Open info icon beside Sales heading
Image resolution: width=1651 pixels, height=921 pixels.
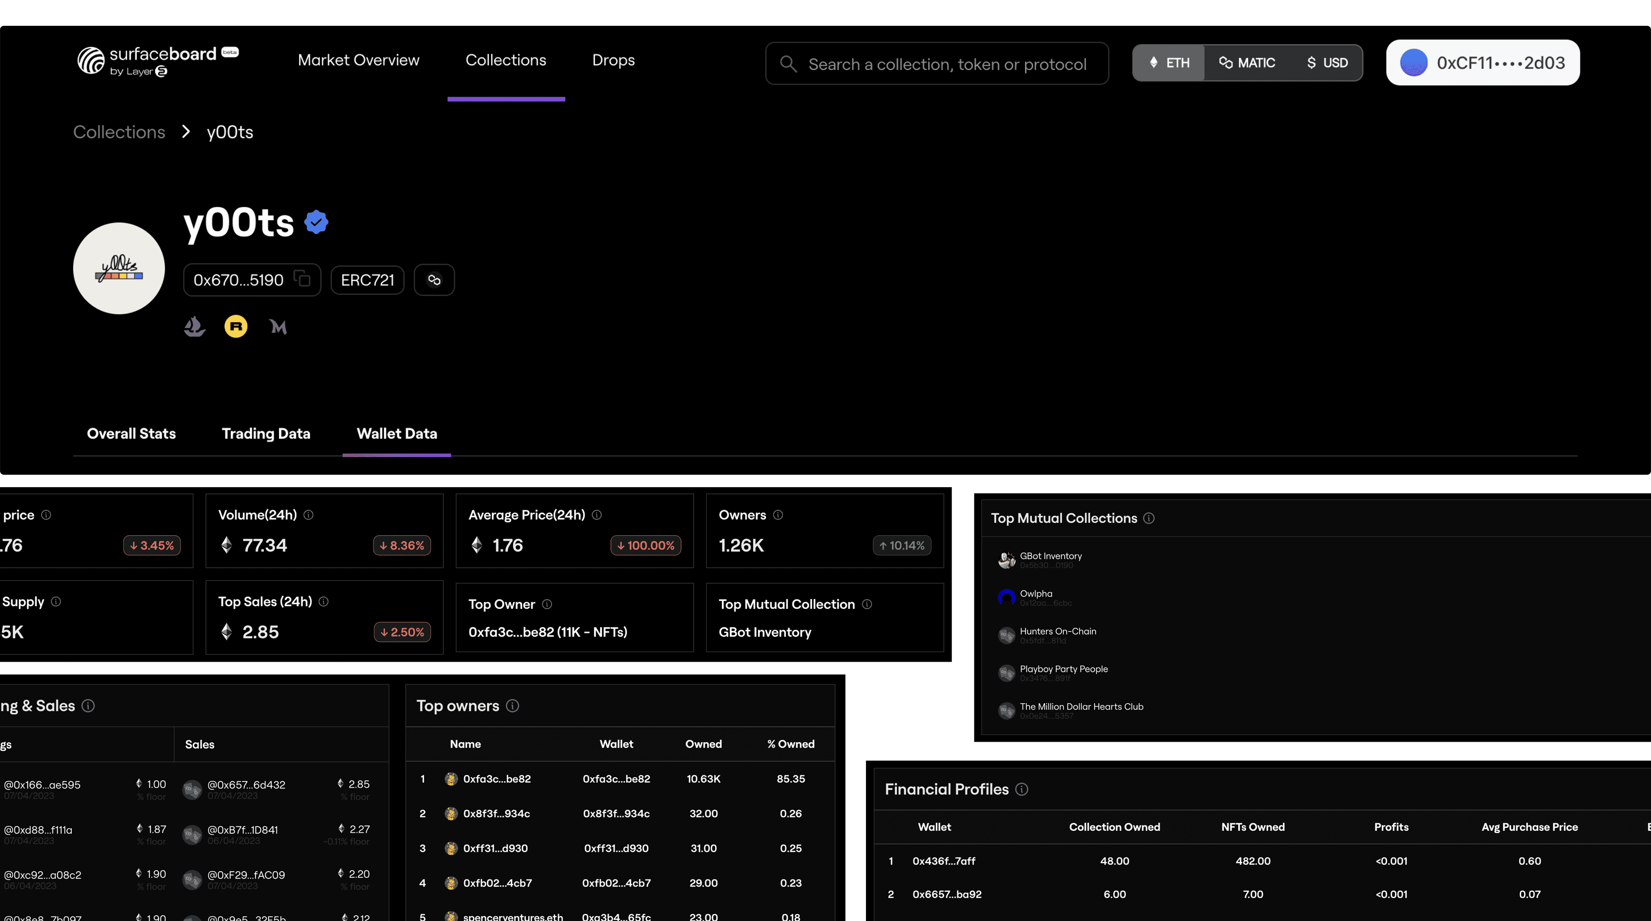pos(89,706)
